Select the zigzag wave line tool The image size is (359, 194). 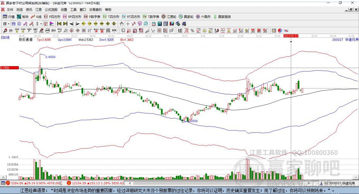tap(153, 31)
